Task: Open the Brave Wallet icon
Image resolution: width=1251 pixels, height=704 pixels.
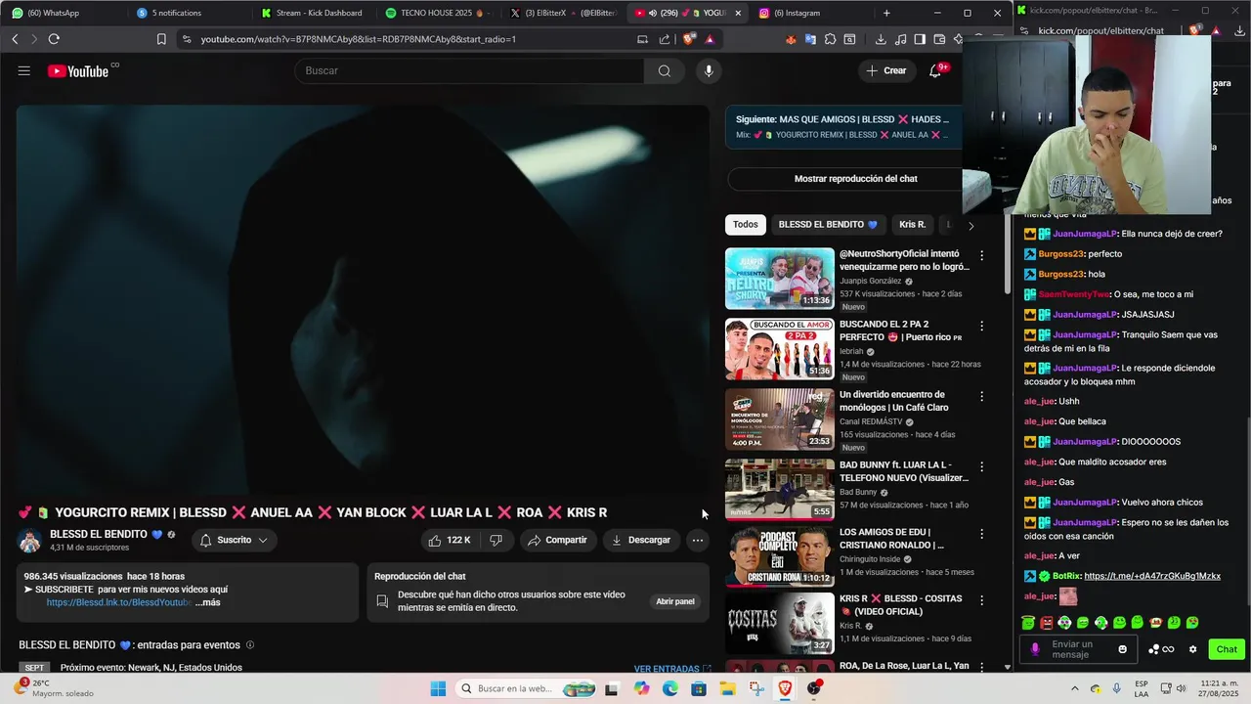Action: pyautogui.click(x=939, y=39)
